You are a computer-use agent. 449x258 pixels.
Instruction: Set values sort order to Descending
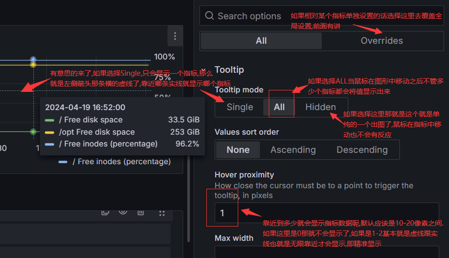point(362,149)
